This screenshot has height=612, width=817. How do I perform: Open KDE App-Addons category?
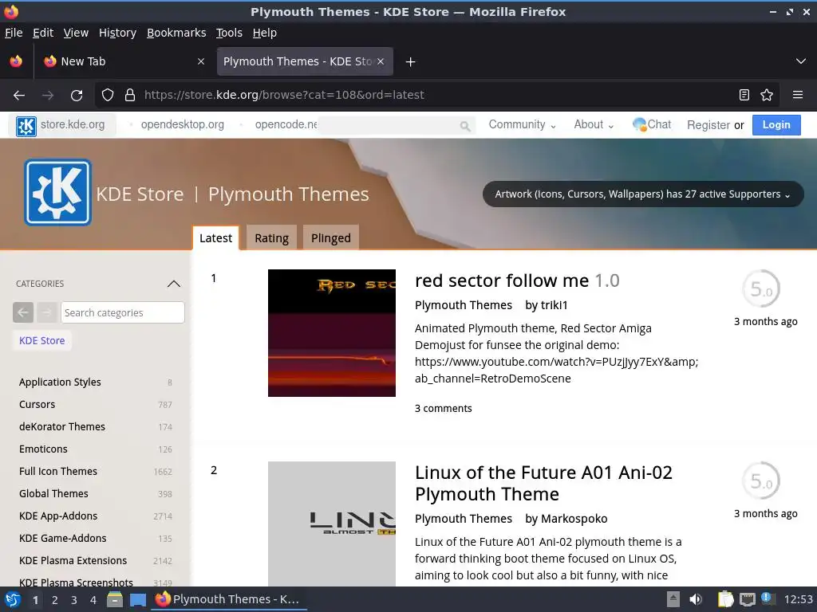(57, 516)
